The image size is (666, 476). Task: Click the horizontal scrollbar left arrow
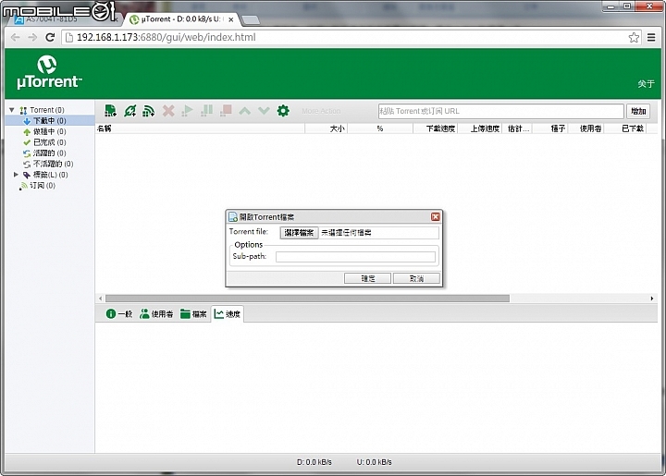point(100,299)
